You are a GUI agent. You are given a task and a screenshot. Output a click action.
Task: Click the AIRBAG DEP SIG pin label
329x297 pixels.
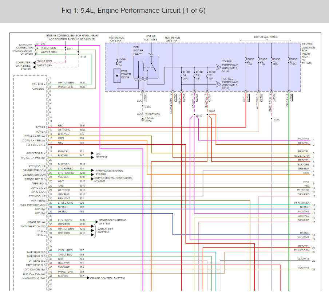tap(35, 179)
